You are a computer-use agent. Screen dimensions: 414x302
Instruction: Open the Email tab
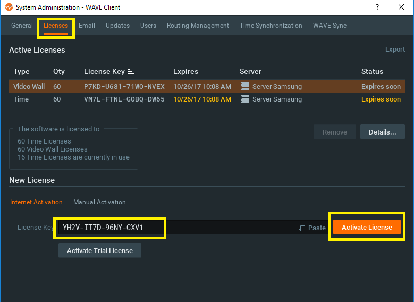pyautogui.click(x=87, y=26)
